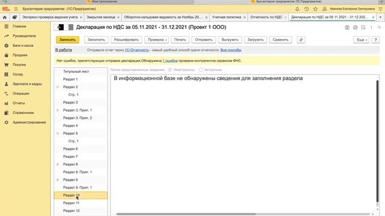Viewport: 385px width, 216px height.
Task: Select Раздел 3. Прил. 2 in tree
Action: click(x=81, y=118)
